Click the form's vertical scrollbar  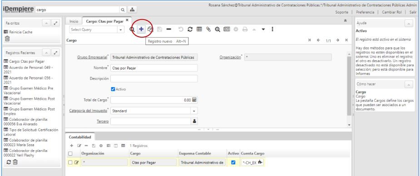point(349,86)
